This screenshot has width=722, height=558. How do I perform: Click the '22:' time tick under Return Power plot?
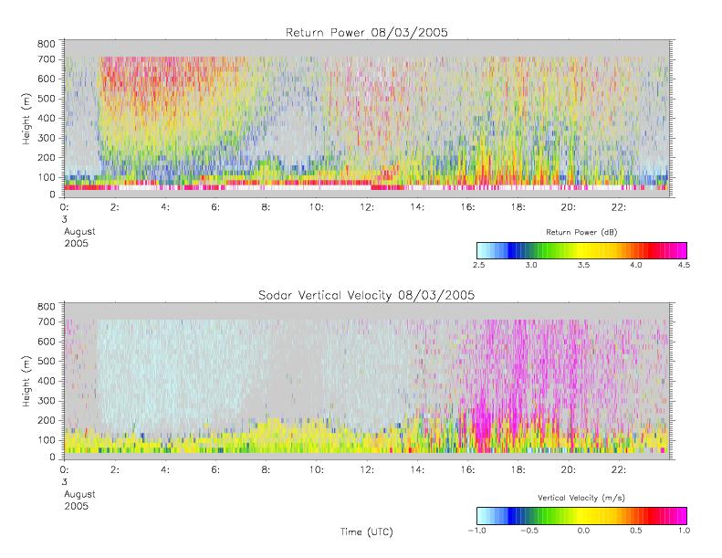click(618, 207)
